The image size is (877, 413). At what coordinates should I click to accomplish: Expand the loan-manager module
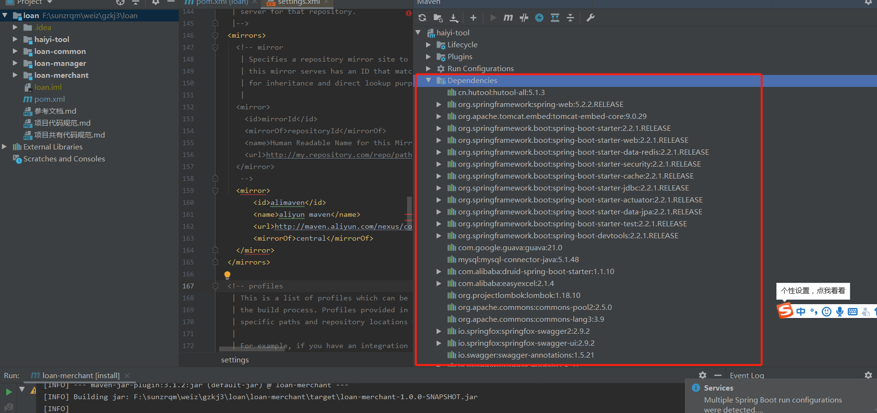tap(15, 63)
